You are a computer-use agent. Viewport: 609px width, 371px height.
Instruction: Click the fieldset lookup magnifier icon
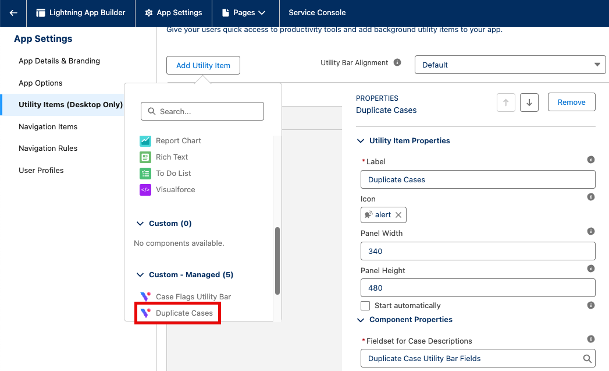[x=587, y=359]
